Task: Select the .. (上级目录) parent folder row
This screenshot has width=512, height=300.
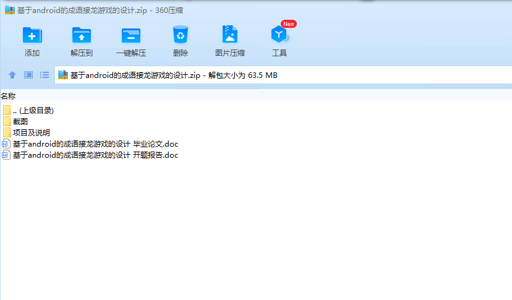Action: (28, 111)
